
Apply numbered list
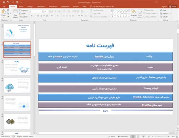click(x=69, y=11)
